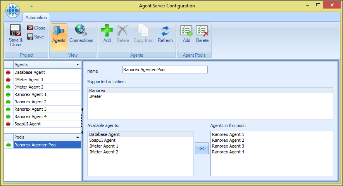The image size is (343, 186).
Task: Click the Agents column header
Action: (x=47, y=64)
